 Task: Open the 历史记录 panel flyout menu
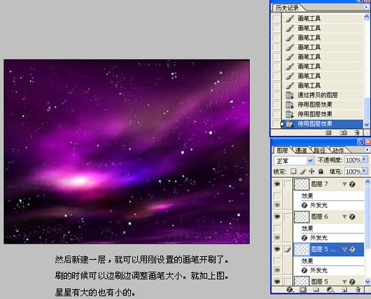click(x=367, y=7)
